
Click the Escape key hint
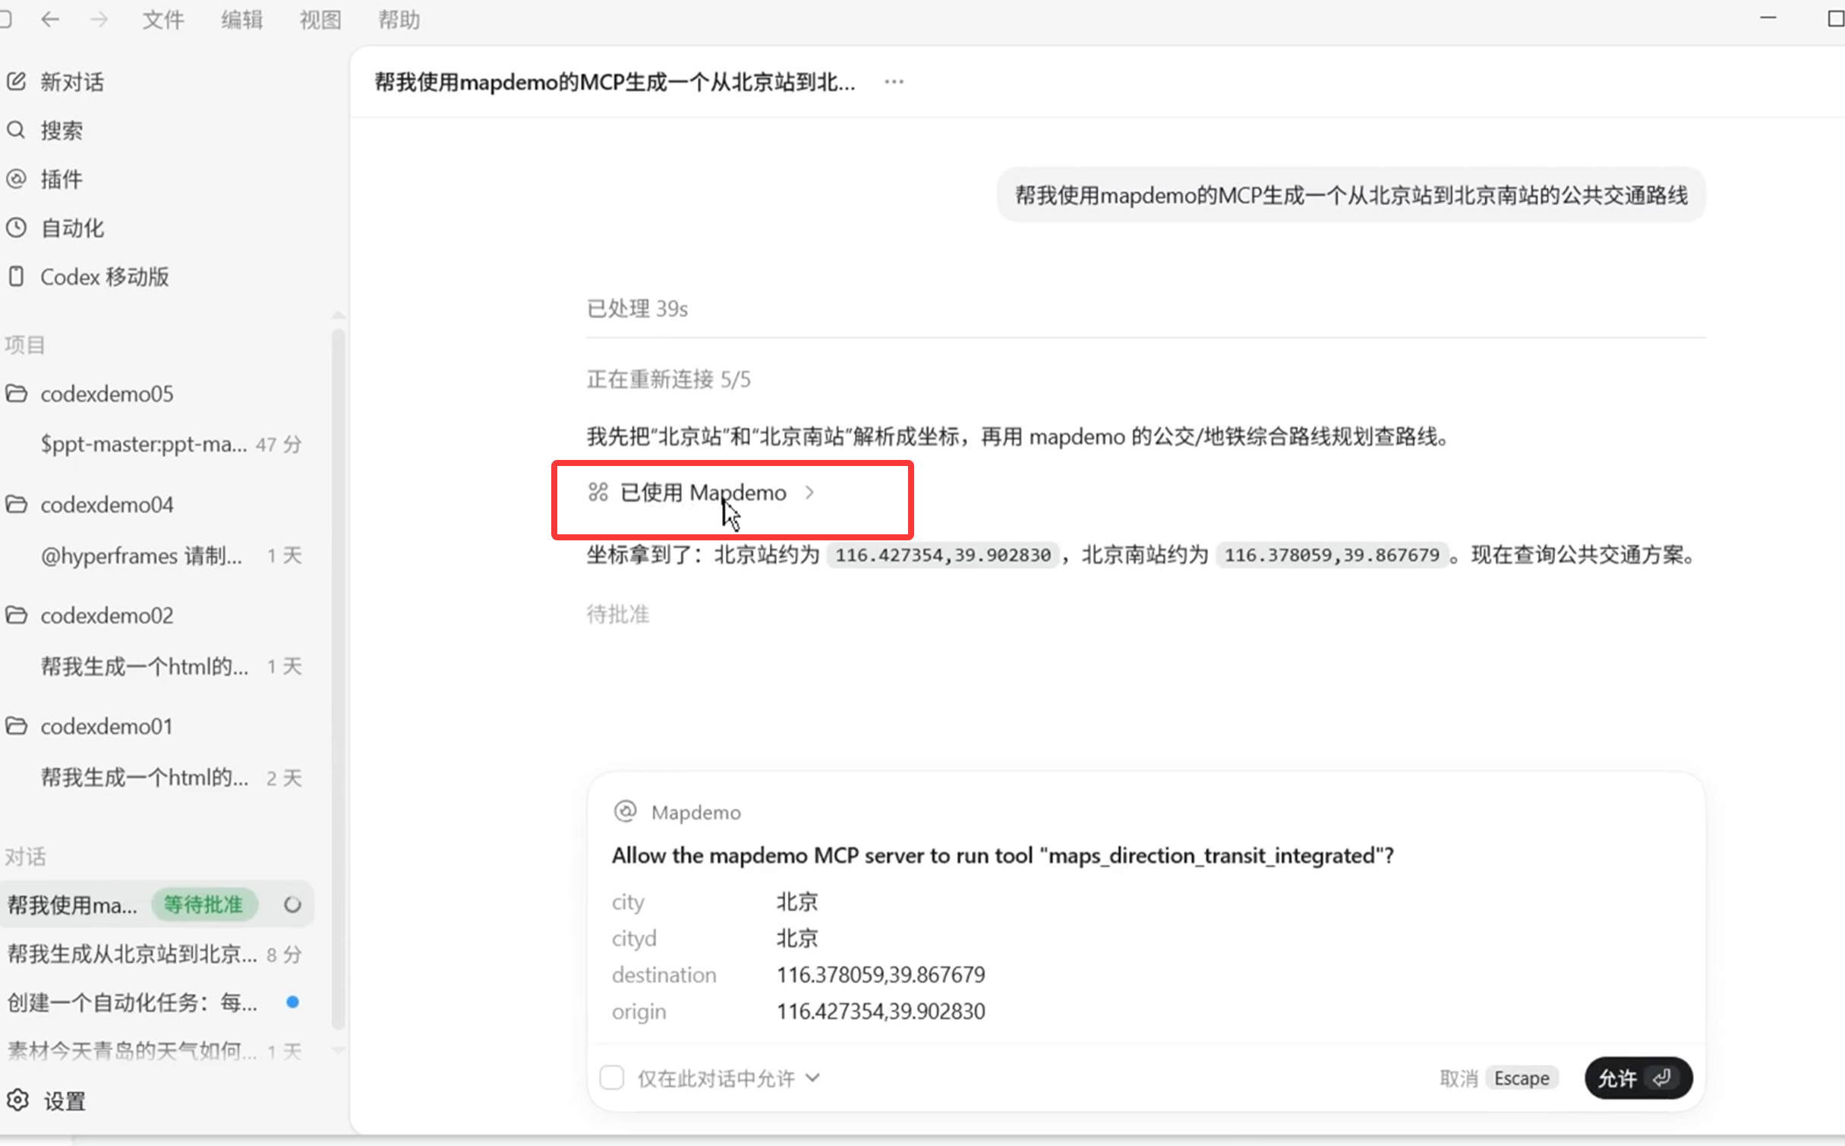click(x=1522, y=1078)
